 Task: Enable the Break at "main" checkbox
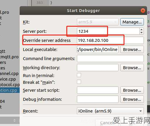click(x=79, y=82)
